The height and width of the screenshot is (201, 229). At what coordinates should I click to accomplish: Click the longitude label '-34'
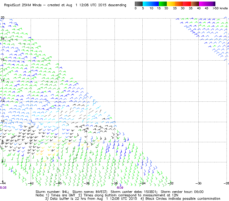tap(143, 183)
